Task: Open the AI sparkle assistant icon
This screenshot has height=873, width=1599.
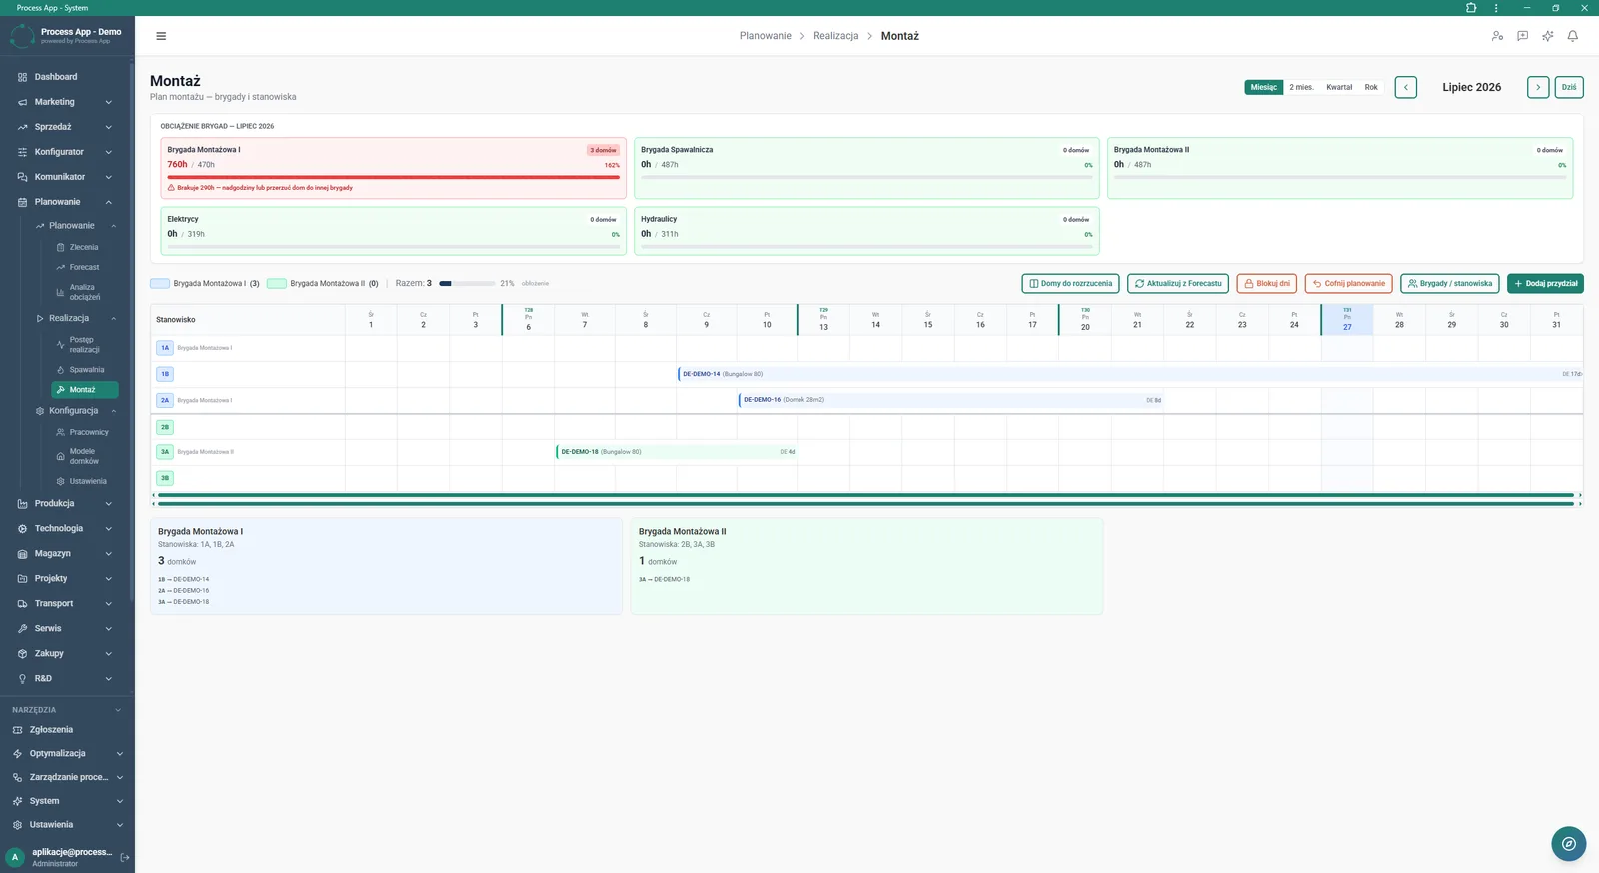Action: click(x=1547, y=36)
